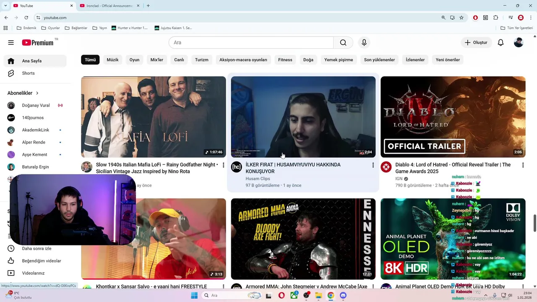Open the Tüm Yer İşaretleri folder

pyautogui.click(x=517, y=28)
